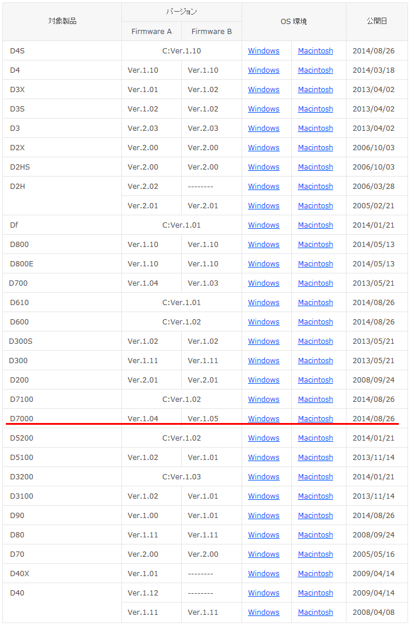This screenshot has height=626, width=411.
Task: Open Macintosh link for D2H Ver.2.02
Action: 315,186
